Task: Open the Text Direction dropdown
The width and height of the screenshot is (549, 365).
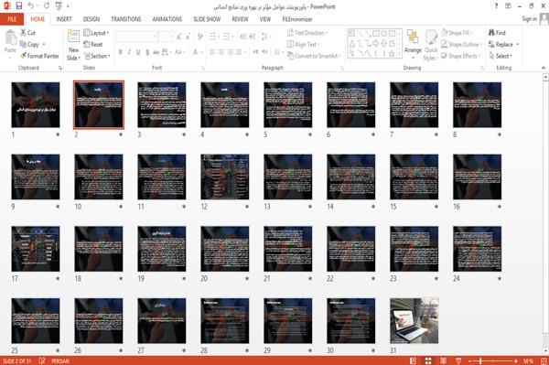Action: (x=307, y=33)
